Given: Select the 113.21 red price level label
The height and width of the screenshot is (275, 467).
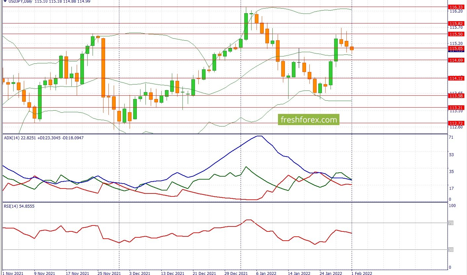Looking at the screenshot, I should pos(456,108).
